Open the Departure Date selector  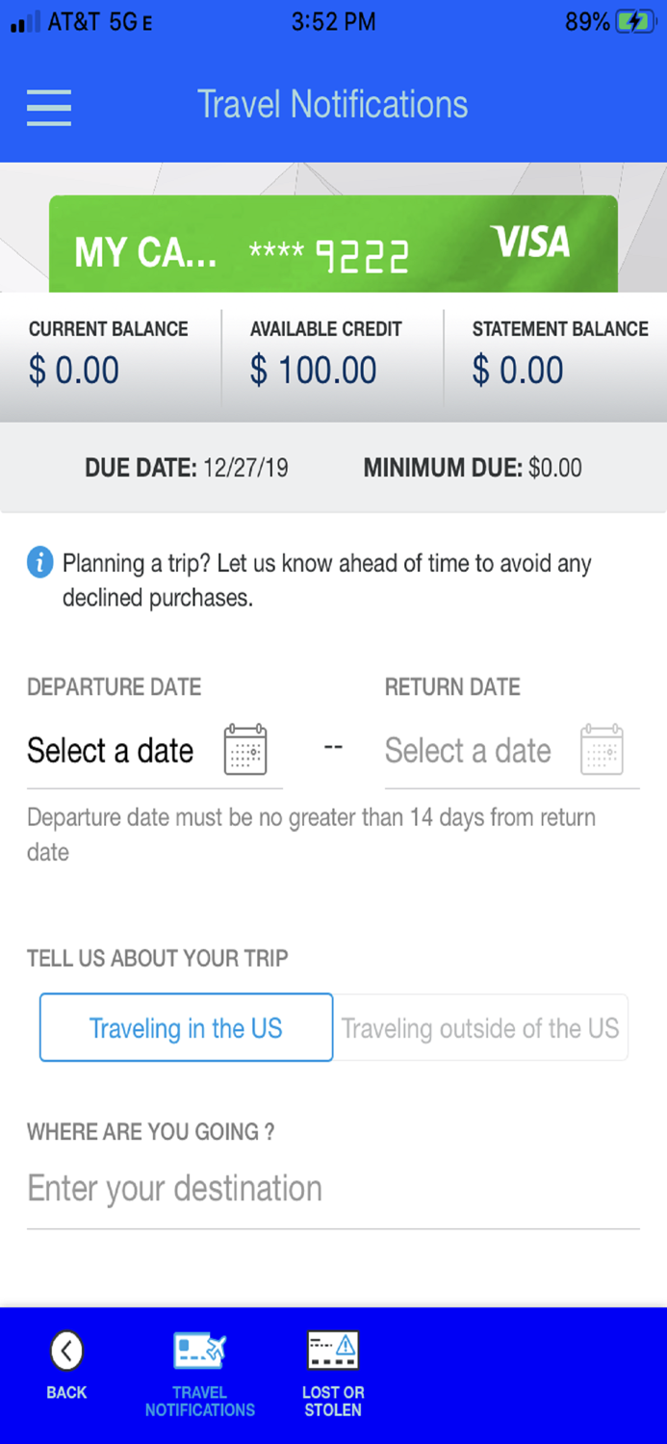click(154, 751)
